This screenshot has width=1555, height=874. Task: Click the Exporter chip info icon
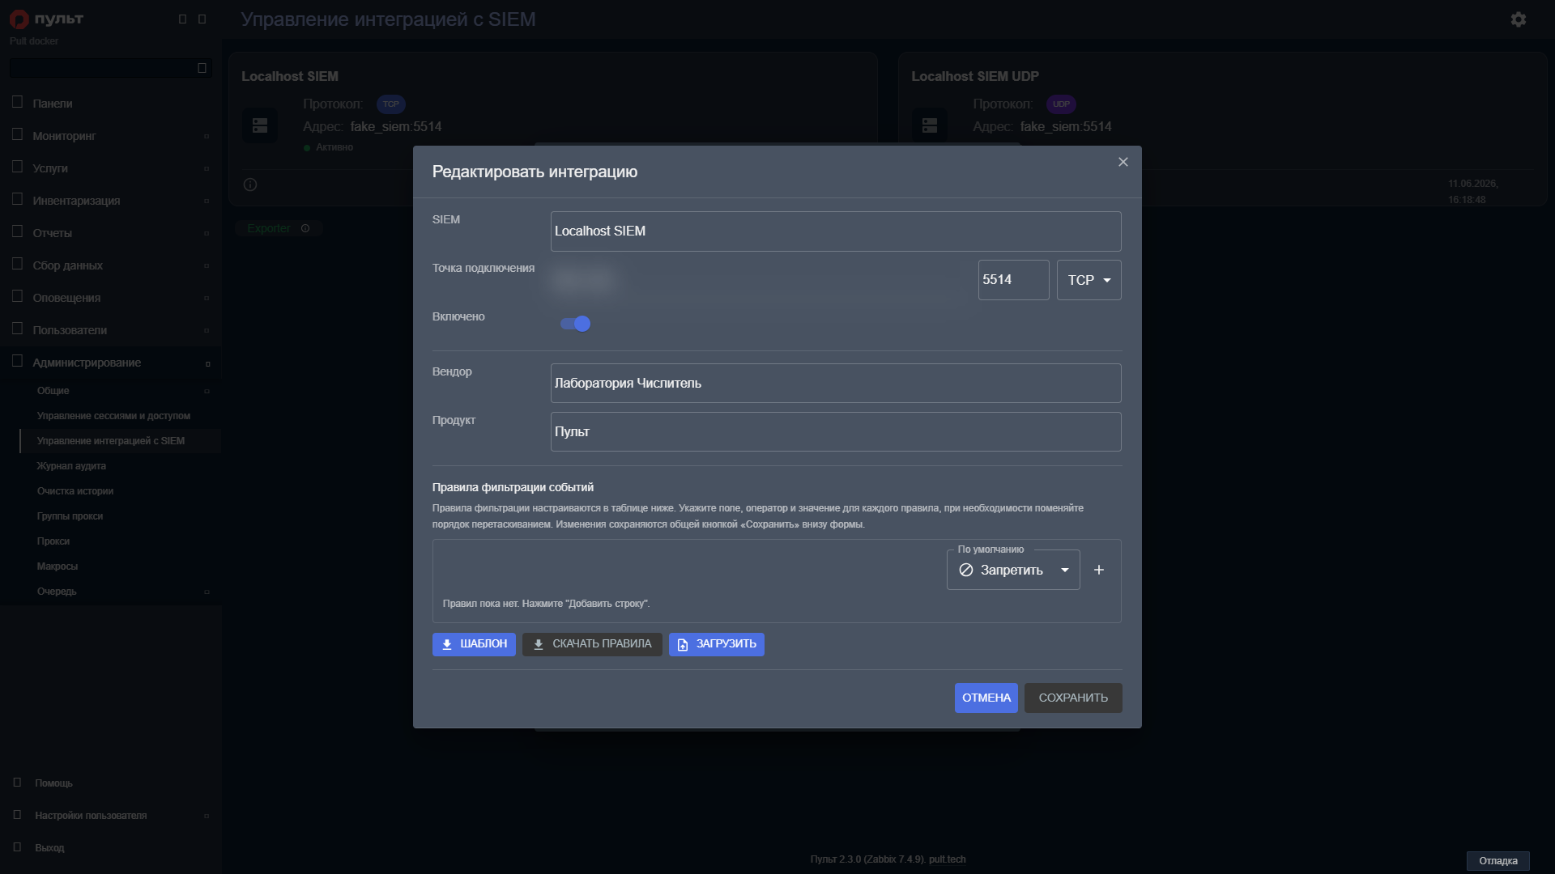pos(305,228)
